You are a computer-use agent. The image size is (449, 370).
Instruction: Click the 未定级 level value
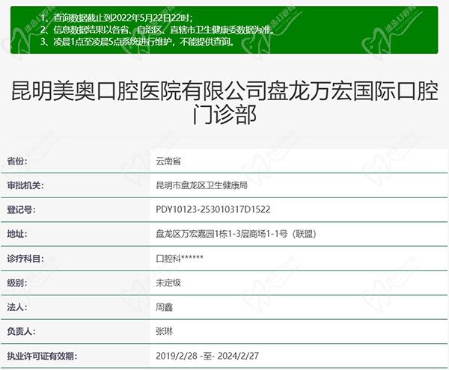click(x=168, y=283)
